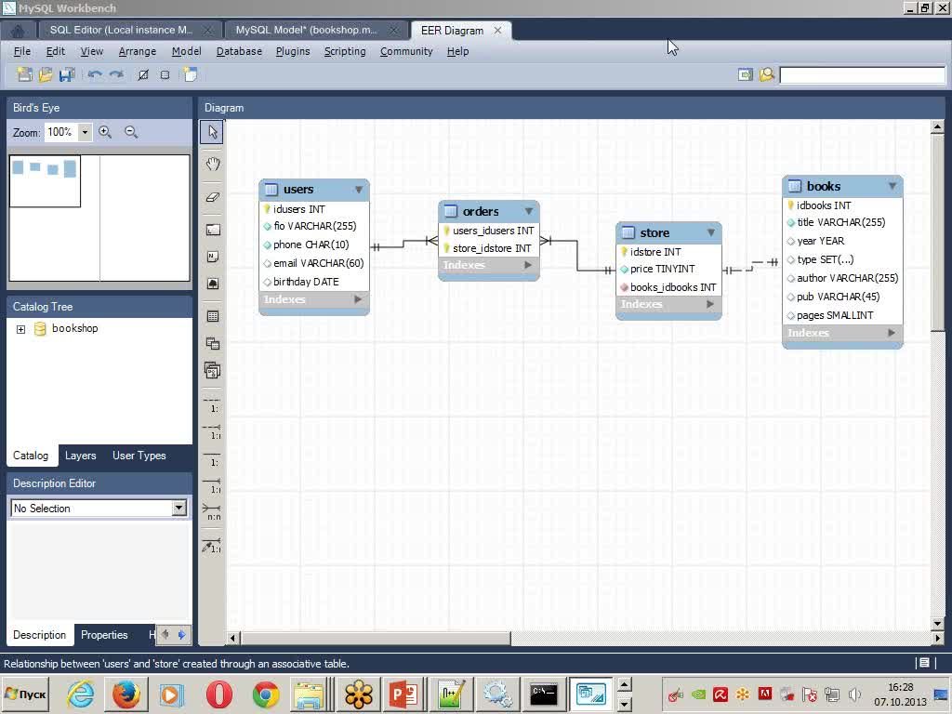Click the find magnifier icon beside search box
Screen dimensions: 952x714
767,74
